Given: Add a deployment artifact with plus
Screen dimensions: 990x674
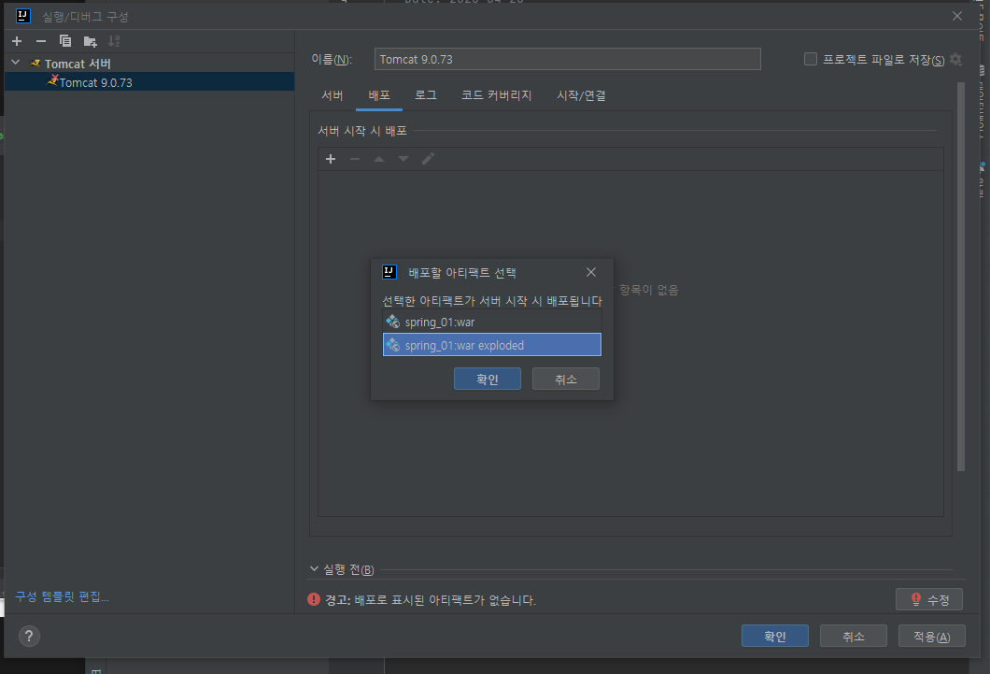Looking at the screenshot, I should click(x=331, y=159).
